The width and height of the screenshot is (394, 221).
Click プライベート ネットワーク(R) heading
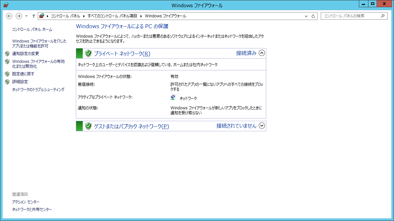click(x=122, y=54)
